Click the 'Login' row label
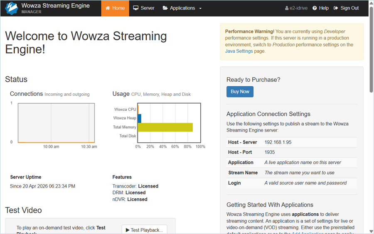The width and height of the screenshot is (374, 234). point(234,183)
